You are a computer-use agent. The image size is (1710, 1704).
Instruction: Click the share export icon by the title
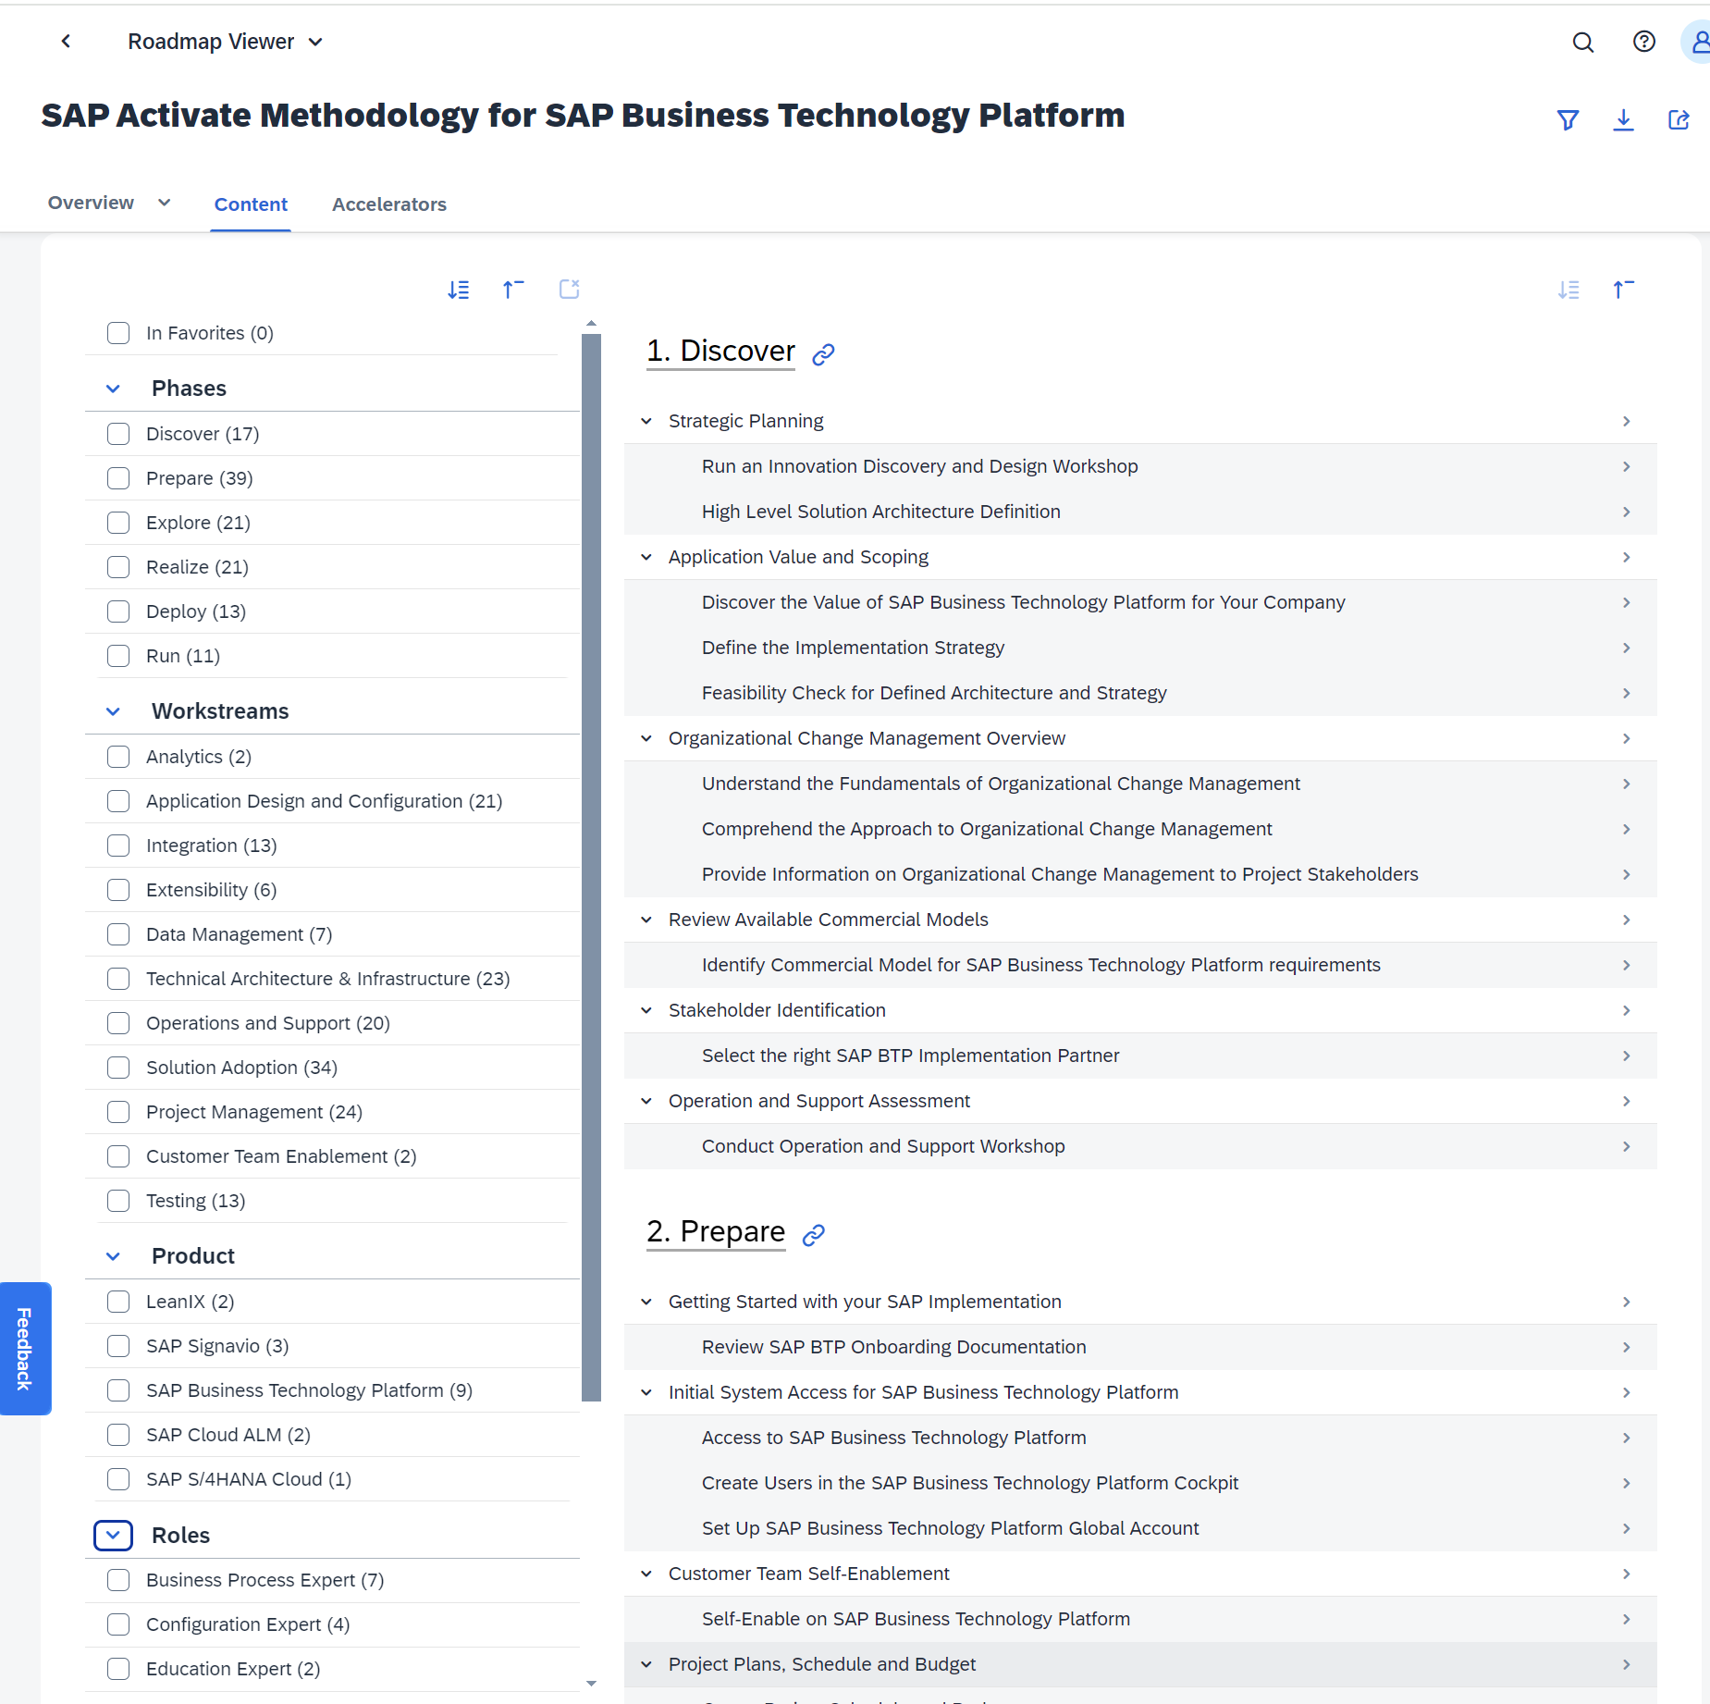1679,120
